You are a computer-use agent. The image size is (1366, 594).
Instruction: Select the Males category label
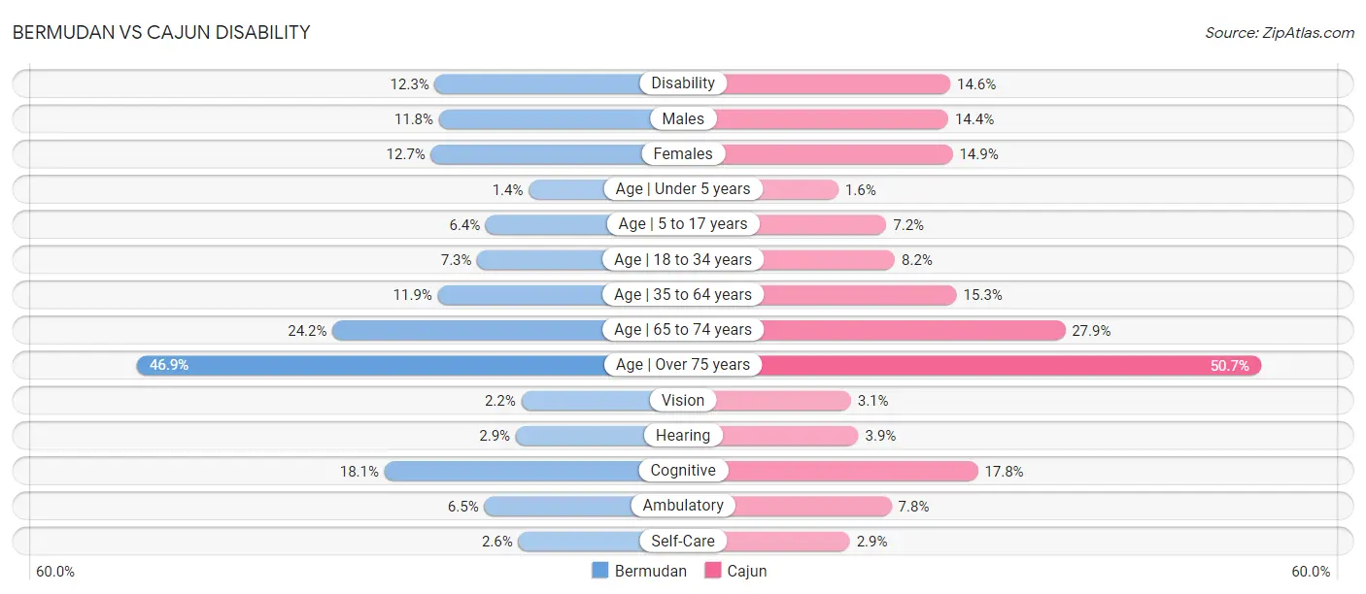(x=683, y=118)
